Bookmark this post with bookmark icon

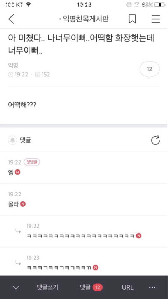pos(133,19)
